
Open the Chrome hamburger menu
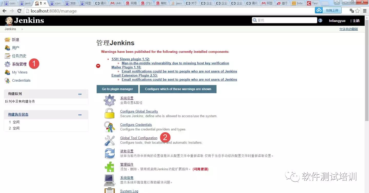365,11
